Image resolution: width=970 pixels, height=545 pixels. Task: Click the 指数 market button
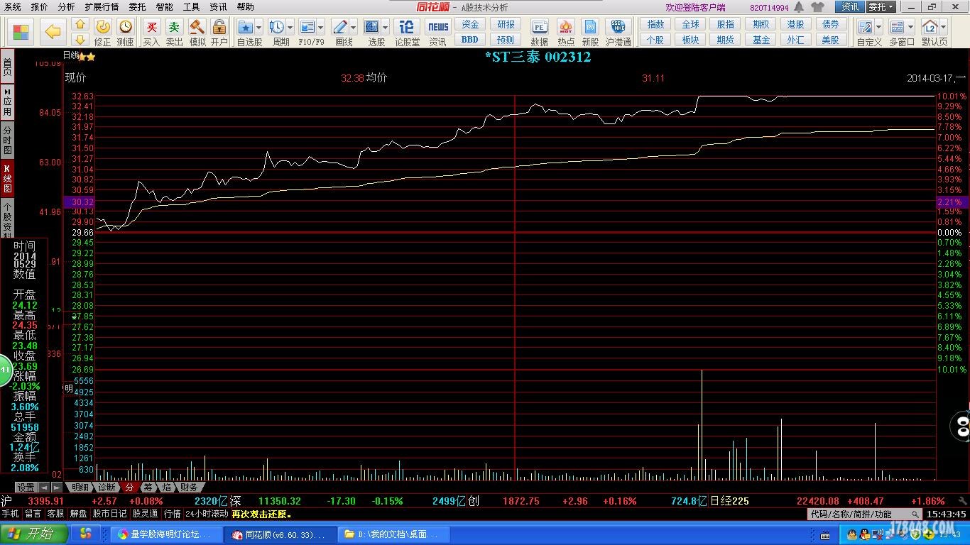tap(655, 24)
